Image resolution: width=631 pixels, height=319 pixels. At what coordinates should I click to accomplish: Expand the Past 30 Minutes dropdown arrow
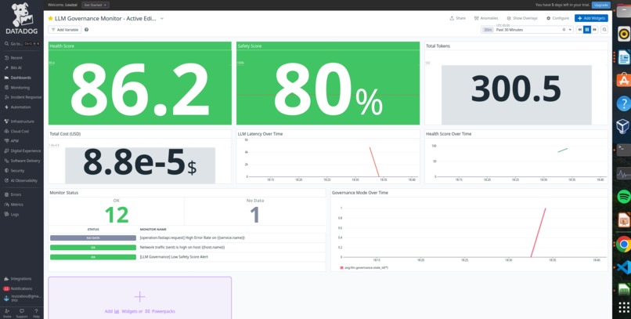(570, 30)
